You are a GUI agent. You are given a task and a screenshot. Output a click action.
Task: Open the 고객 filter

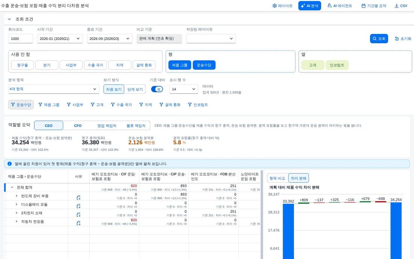click(x=97, y=105)
